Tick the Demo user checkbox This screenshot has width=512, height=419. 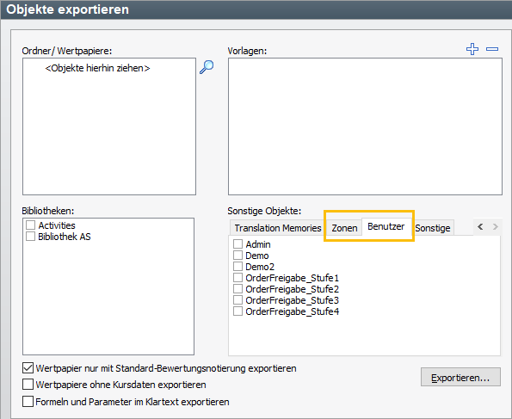pos(237,255)
